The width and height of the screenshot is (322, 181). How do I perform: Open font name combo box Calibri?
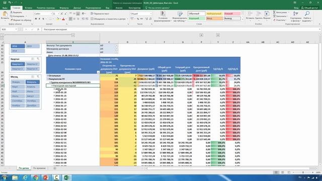(x=43, y=14)
